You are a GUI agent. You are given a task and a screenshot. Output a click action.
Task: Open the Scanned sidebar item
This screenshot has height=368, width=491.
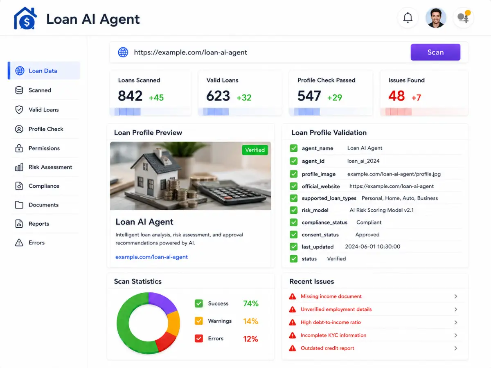click(45, 90)
